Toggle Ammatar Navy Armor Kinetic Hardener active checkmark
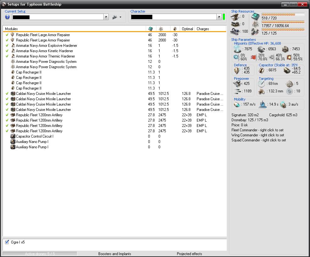This screenshot has width=310, height=257. point(7,51)
